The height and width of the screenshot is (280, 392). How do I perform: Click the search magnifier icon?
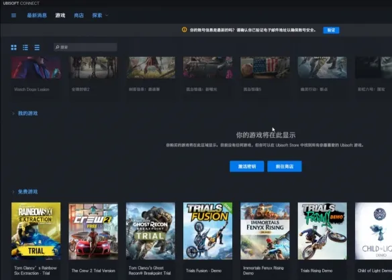point(57,47)
